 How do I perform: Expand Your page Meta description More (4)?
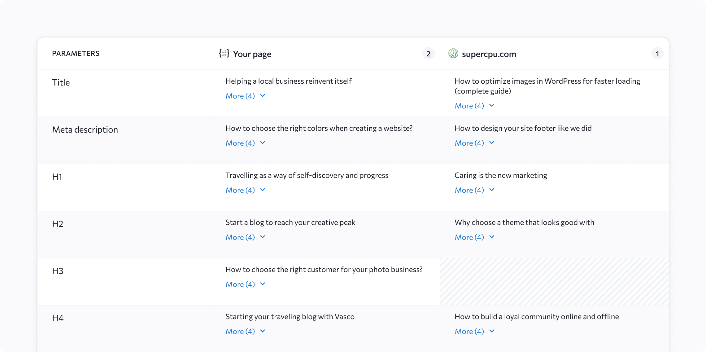(x=240, y=143)
